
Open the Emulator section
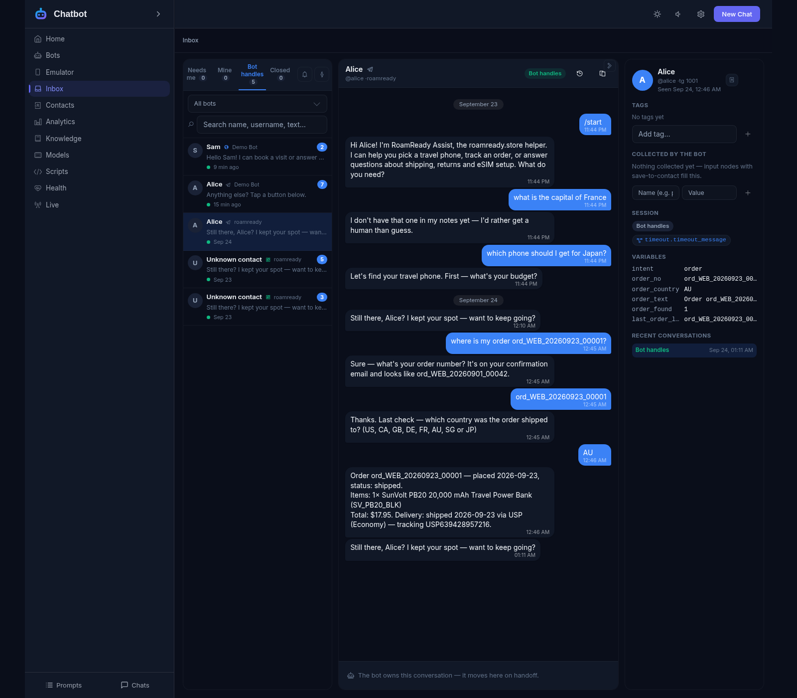click(x=100, y=72)
